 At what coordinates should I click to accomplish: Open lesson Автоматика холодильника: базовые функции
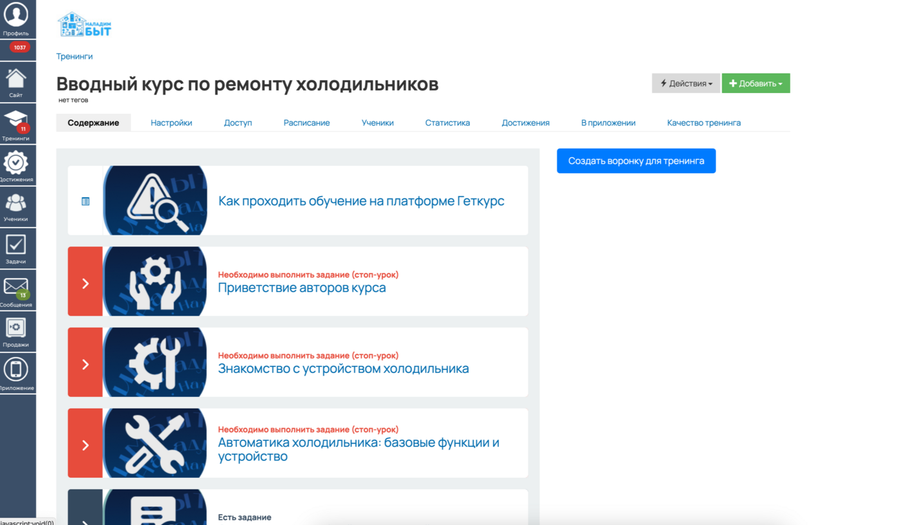[x=359, y=449]
